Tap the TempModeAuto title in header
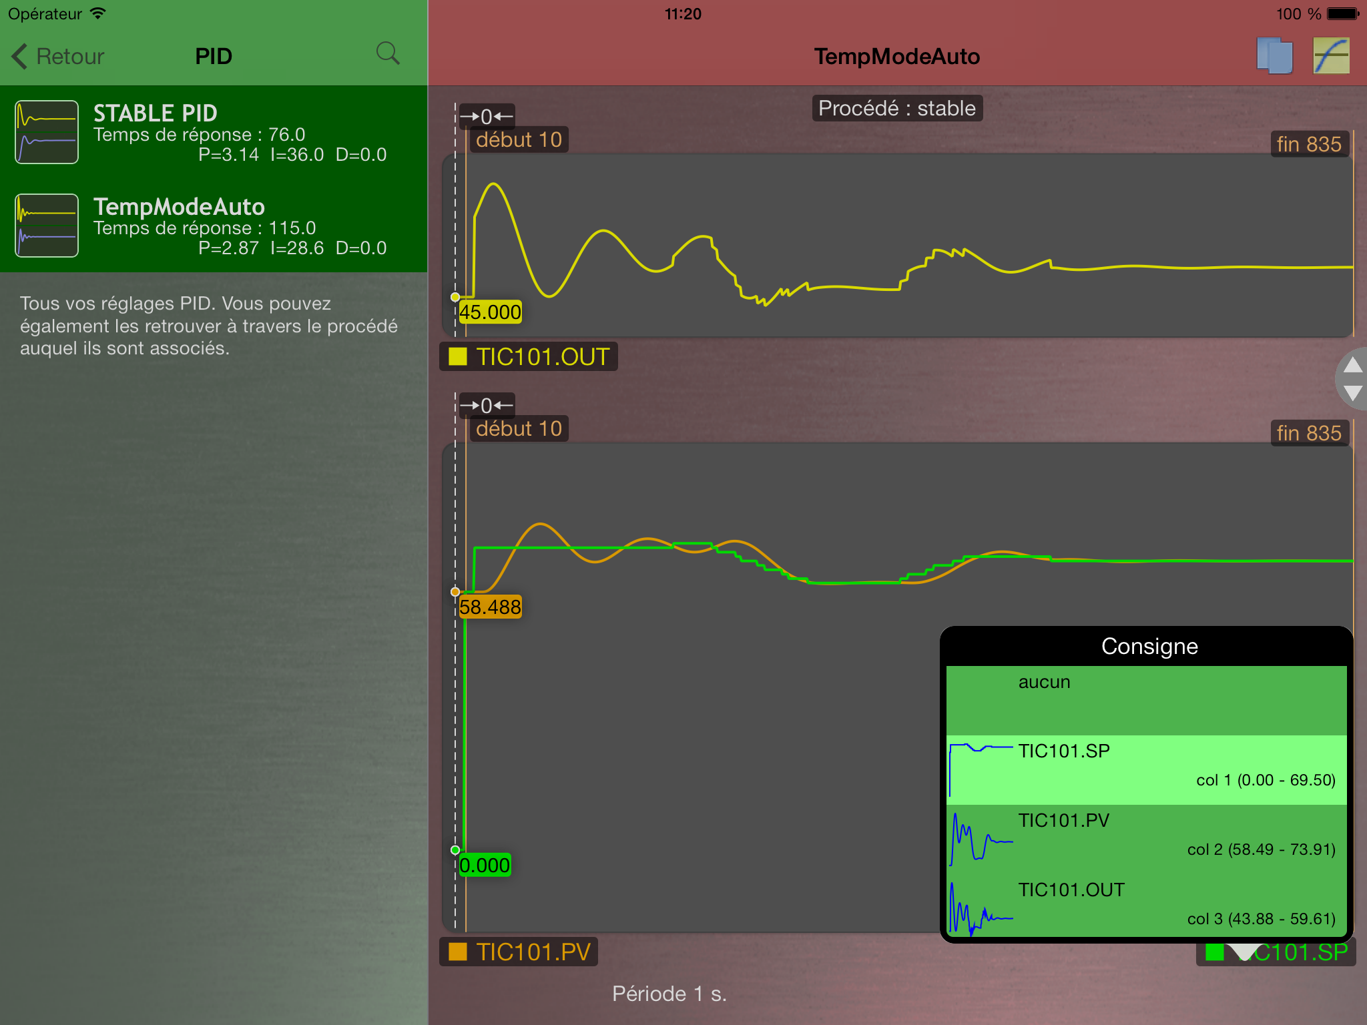This screenshot has width=1367, height=1025. click(897, 57)
